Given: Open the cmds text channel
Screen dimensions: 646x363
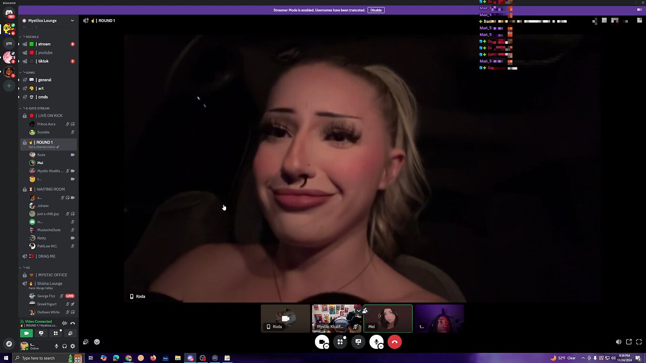Looking at the screenshot, I should pyautogui.click(x=48, y=97).
